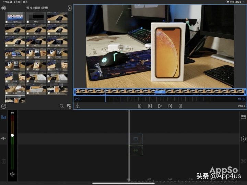Select the 23.12 video thumbnail
The height and width of the screenshot is (185, 247).
(x=57, y=53)
